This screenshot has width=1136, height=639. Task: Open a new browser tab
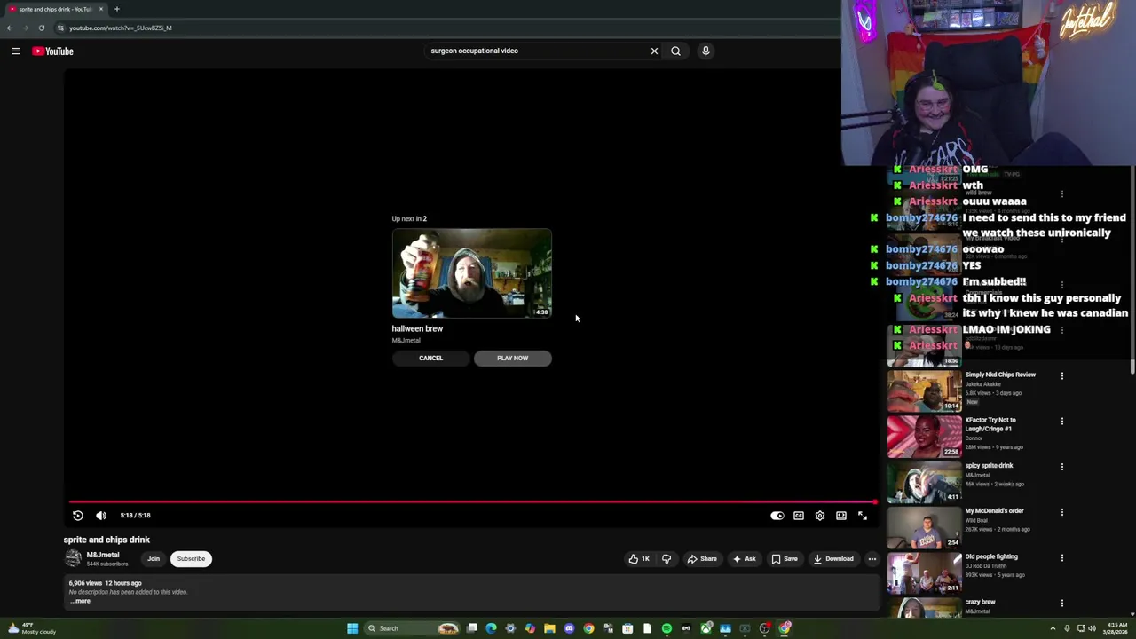116,9
